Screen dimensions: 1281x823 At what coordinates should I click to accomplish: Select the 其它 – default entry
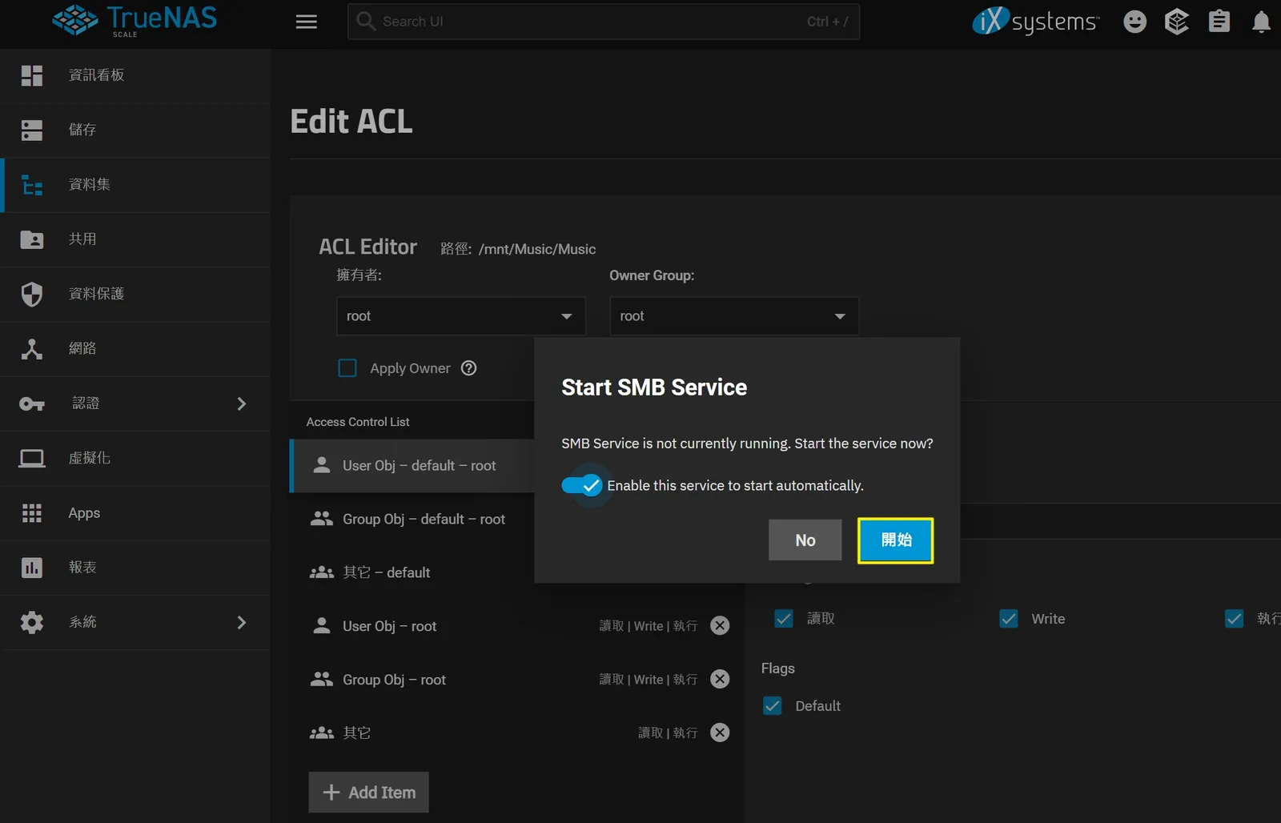[412, 573]
